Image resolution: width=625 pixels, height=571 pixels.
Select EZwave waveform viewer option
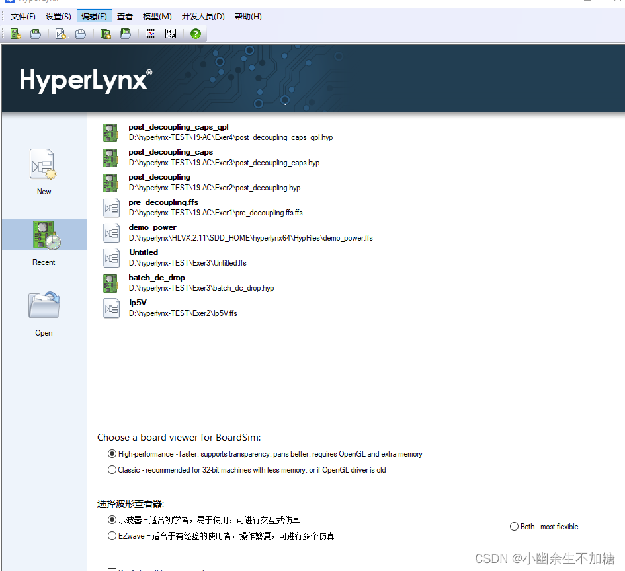tap(112, 536)
